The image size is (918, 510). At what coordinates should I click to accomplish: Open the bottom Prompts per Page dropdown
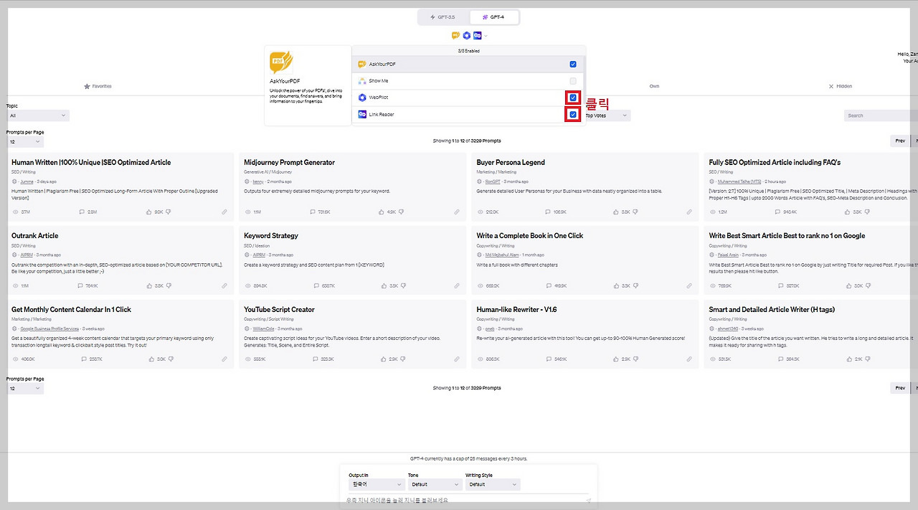[25, 389]
